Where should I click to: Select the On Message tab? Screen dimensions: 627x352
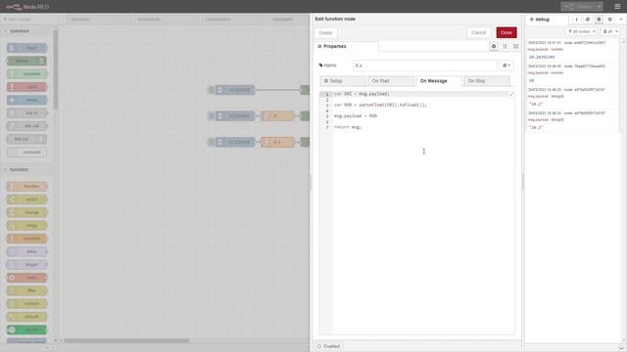439,81
